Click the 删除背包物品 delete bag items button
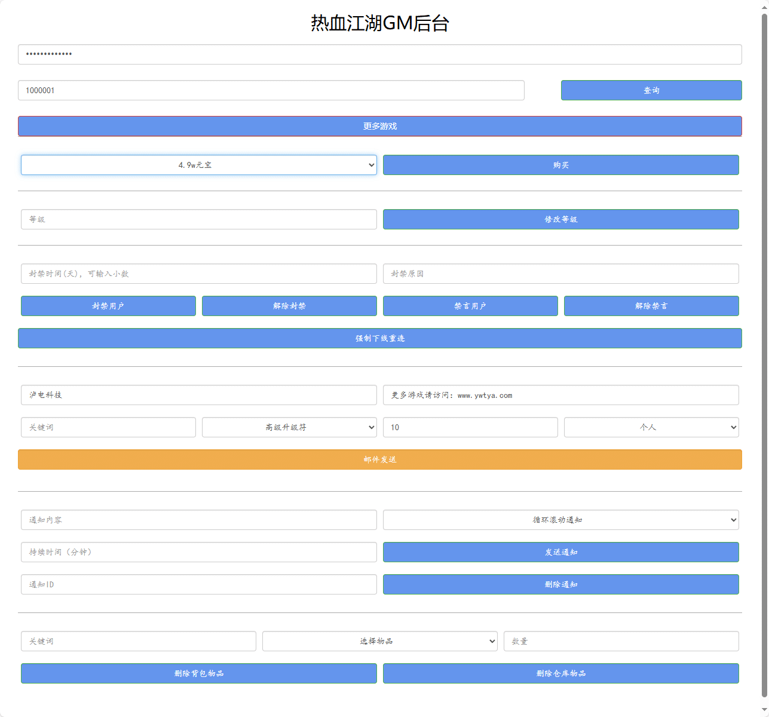Viewport: 769px width, 717px height. (x=199, y=673)
